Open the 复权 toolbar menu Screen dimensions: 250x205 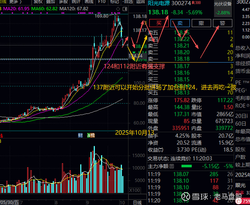38,2
